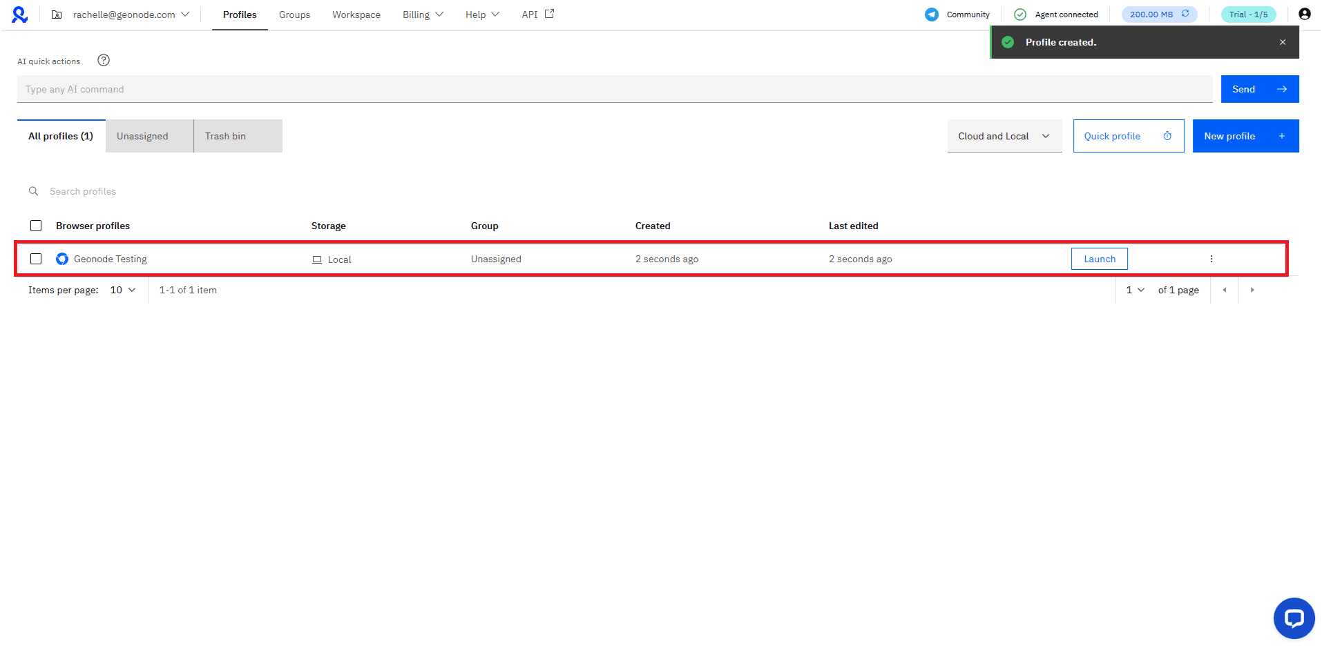Open the live chat support bubble

1293,618
